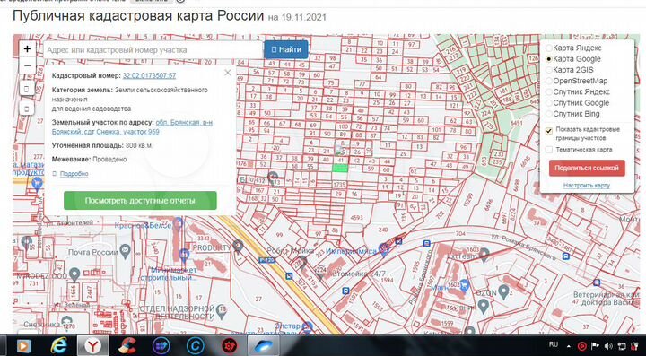Select Спутник Яндекс radio option
The image size is (646, 356).
549,91
